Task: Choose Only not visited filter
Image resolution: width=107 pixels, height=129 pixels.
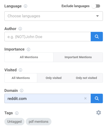Action: tap(86, 78)
